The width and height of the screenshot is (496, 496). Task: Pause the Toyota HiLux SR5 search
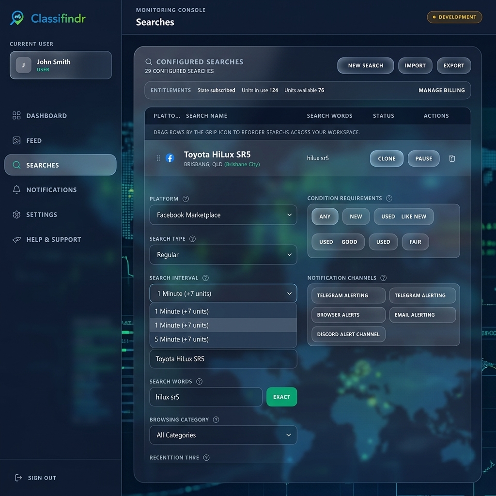click(423, 158)
